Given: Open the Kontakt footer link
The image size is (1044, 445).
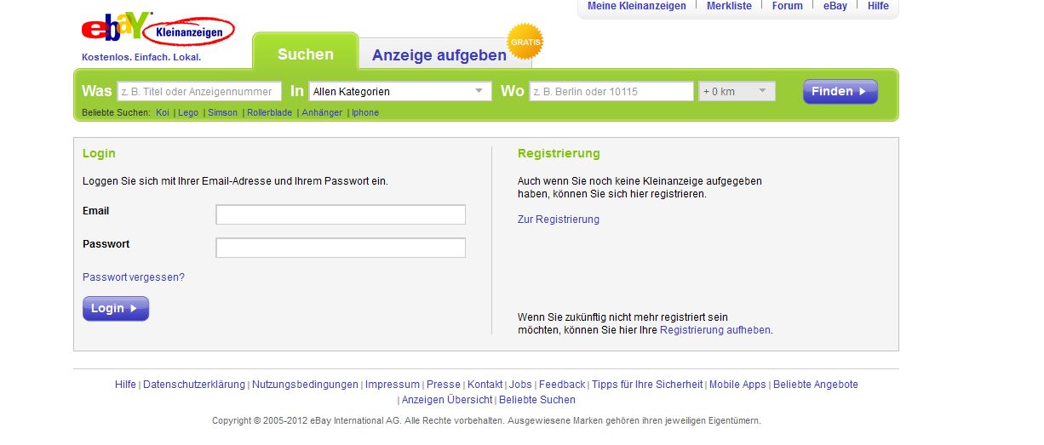Looking at the screenshot, I should pyautogui.click(x=485, y=385).
